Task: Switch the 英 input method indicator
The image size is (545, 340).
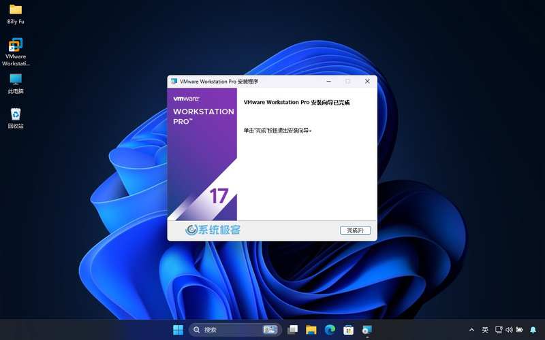Action: click(x=485, y=330)
